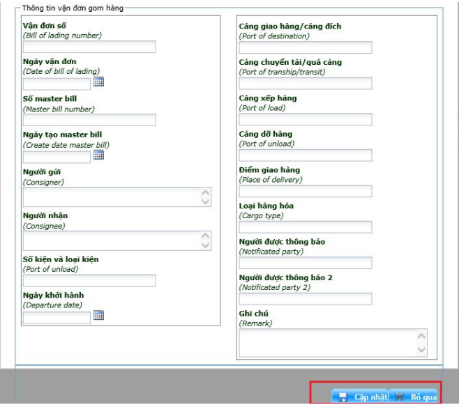Cancel using the Bỏ qua button
This screenshot has width=459, height=405.
point(415,397)
